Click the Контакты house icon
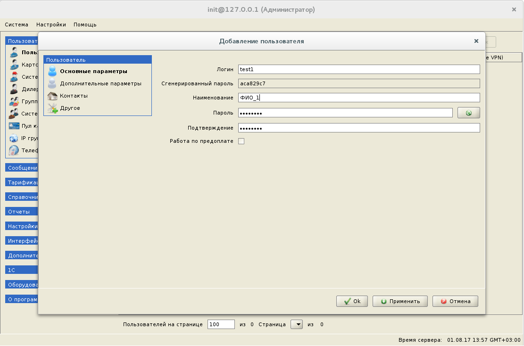The width and height of the screenshot is (524, 346). pyautogui.click(x=52, y=96)
